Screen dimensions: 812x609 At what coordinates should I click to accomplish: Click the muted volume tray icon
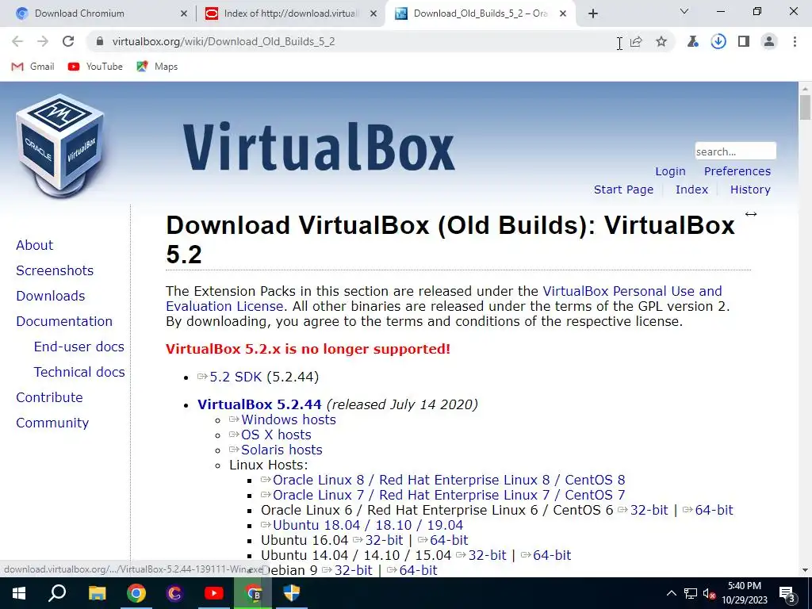[709, 593]
